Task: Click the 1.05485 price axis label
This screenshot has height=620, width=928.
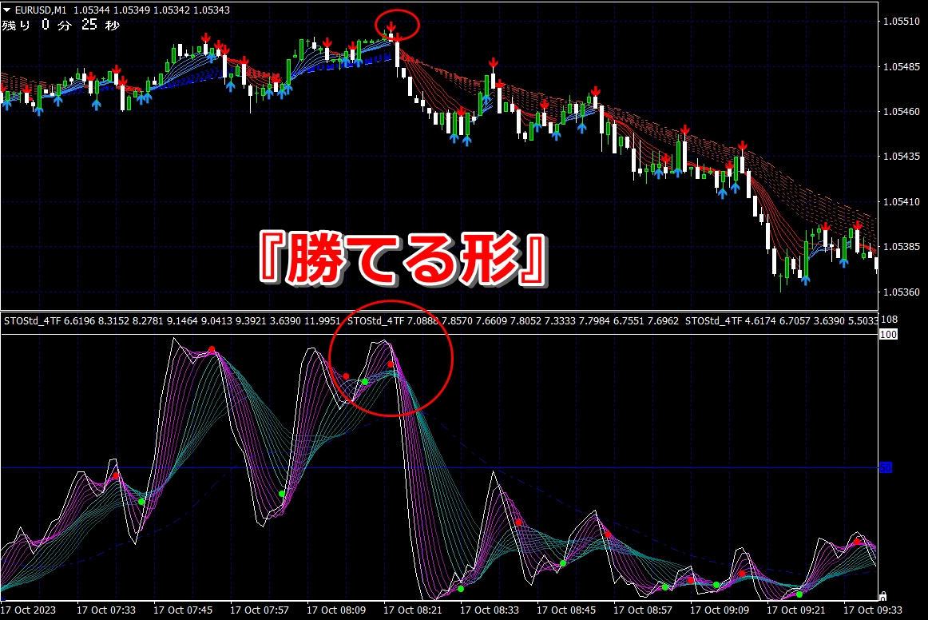Action: 902,66
